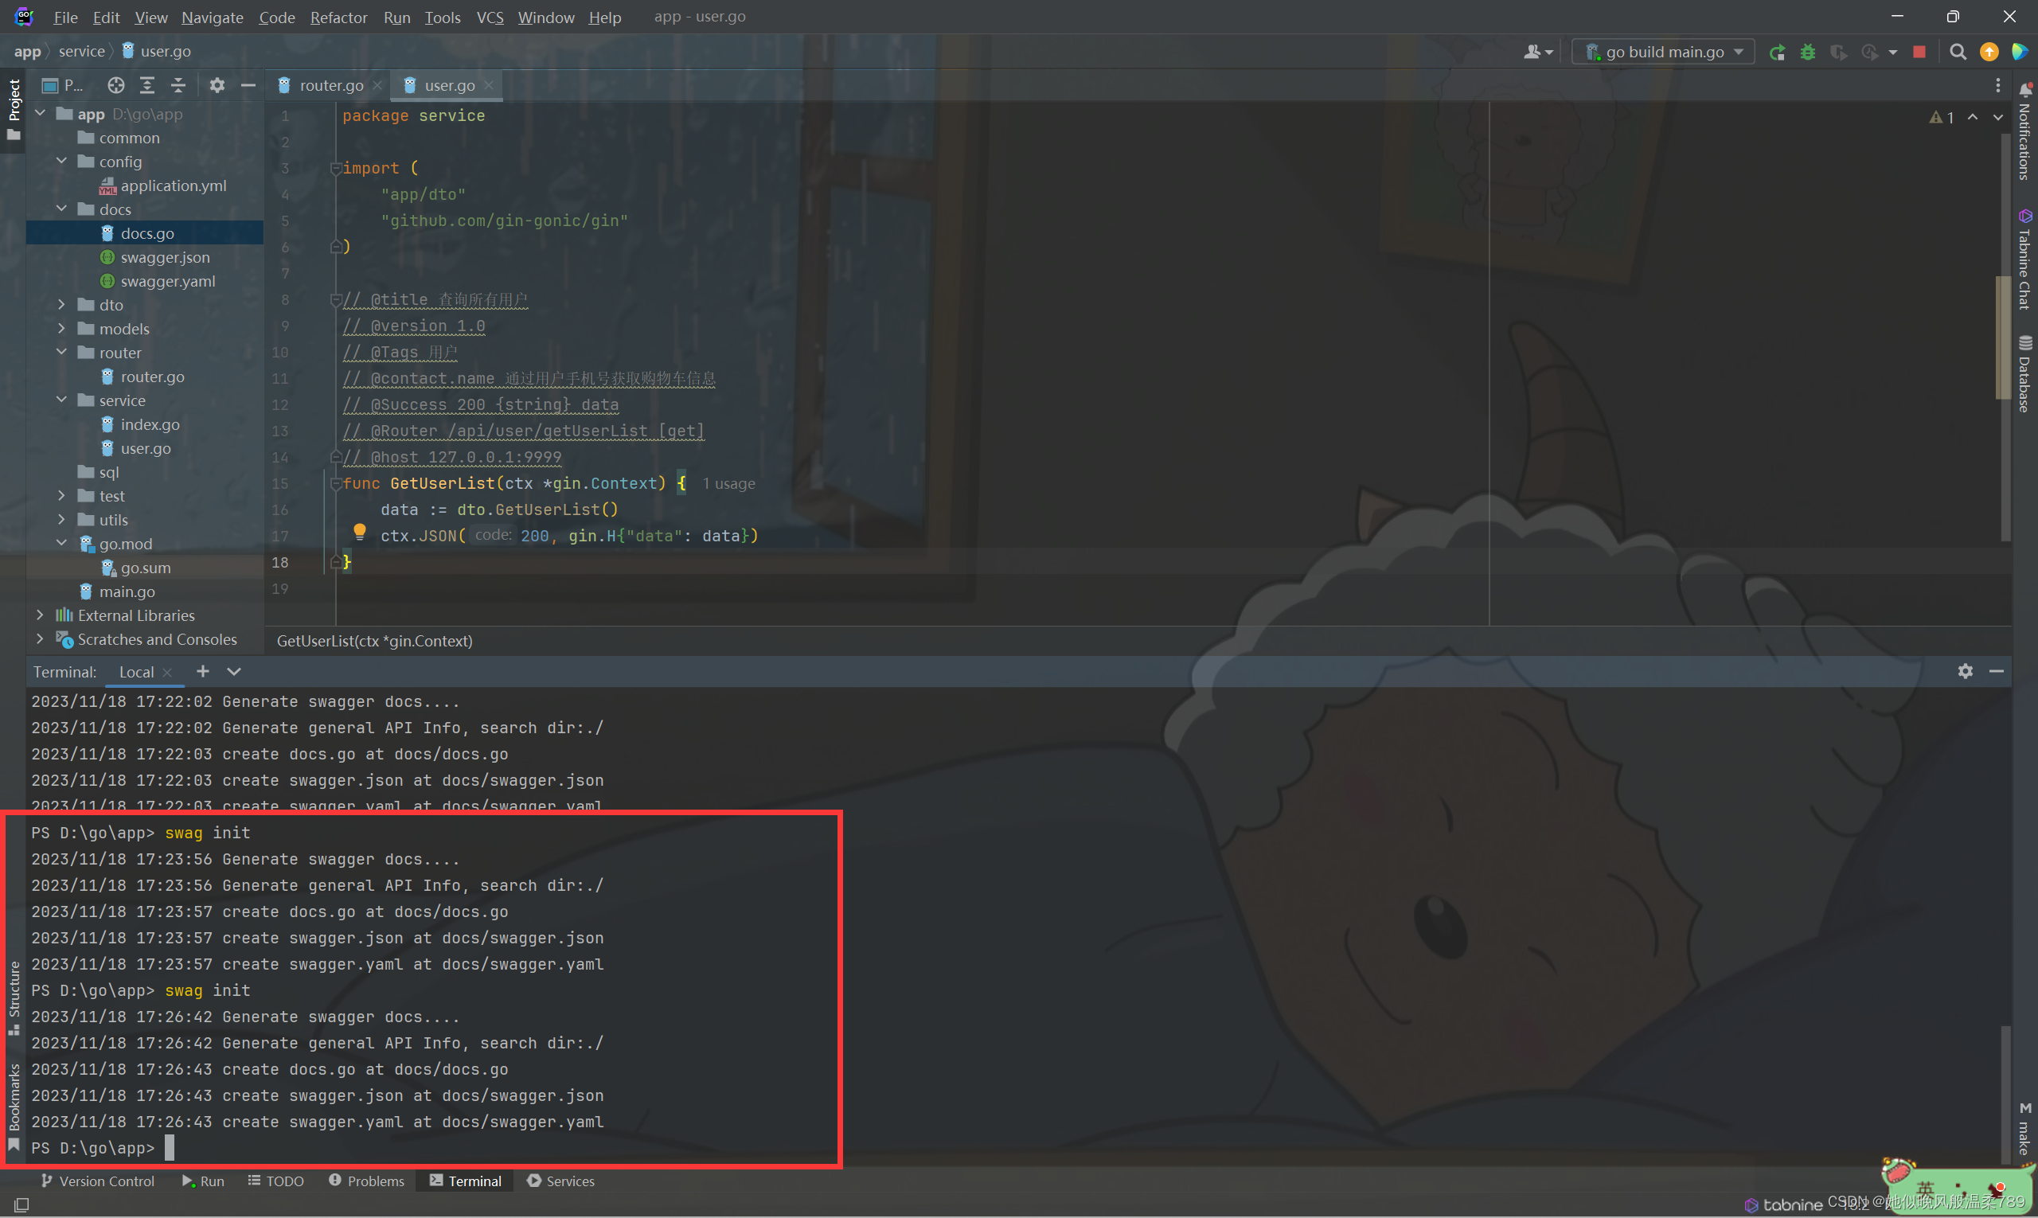Open Problems tool window

coord(366,1181)
